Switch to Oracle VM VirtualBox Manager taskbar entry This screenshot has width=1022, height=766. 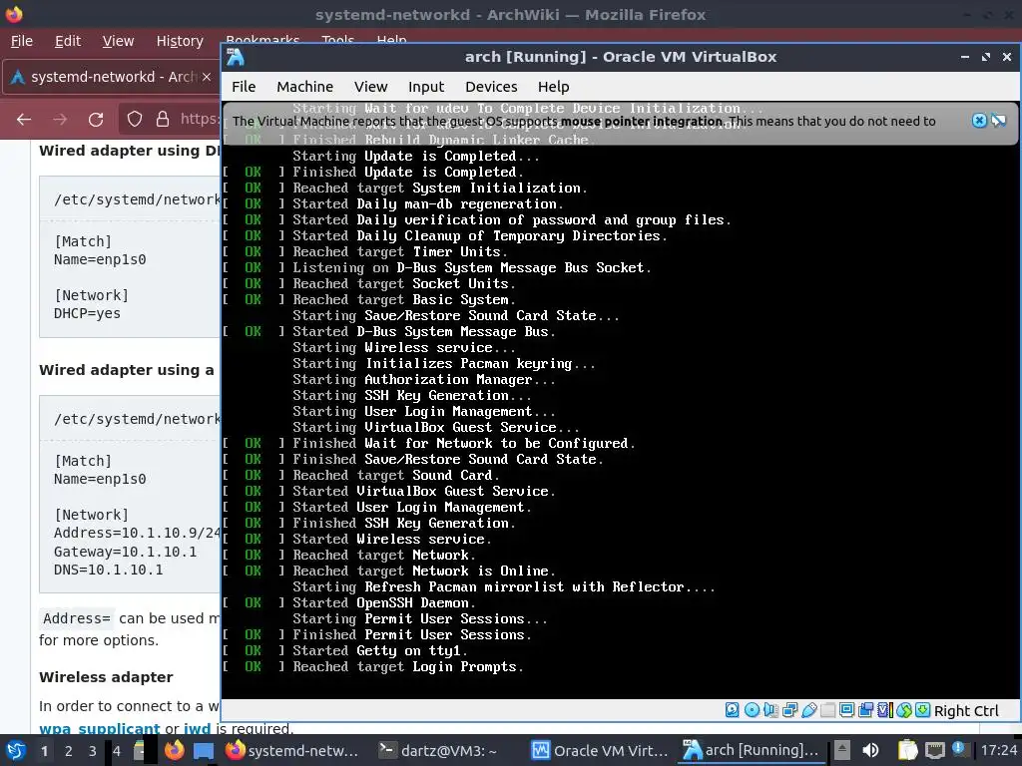[x=600, y=750]
